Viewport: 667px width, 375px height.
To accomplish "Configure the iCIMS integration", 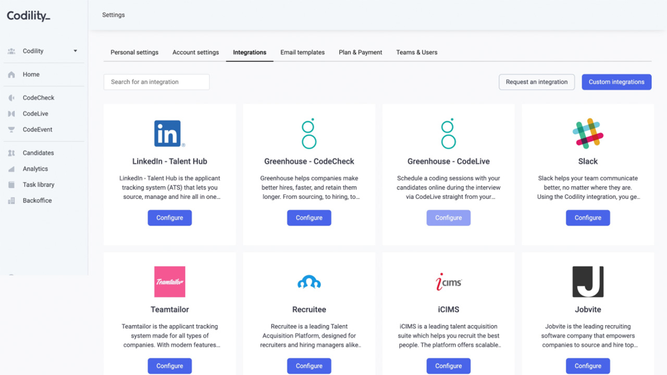I will pos(448,366).
